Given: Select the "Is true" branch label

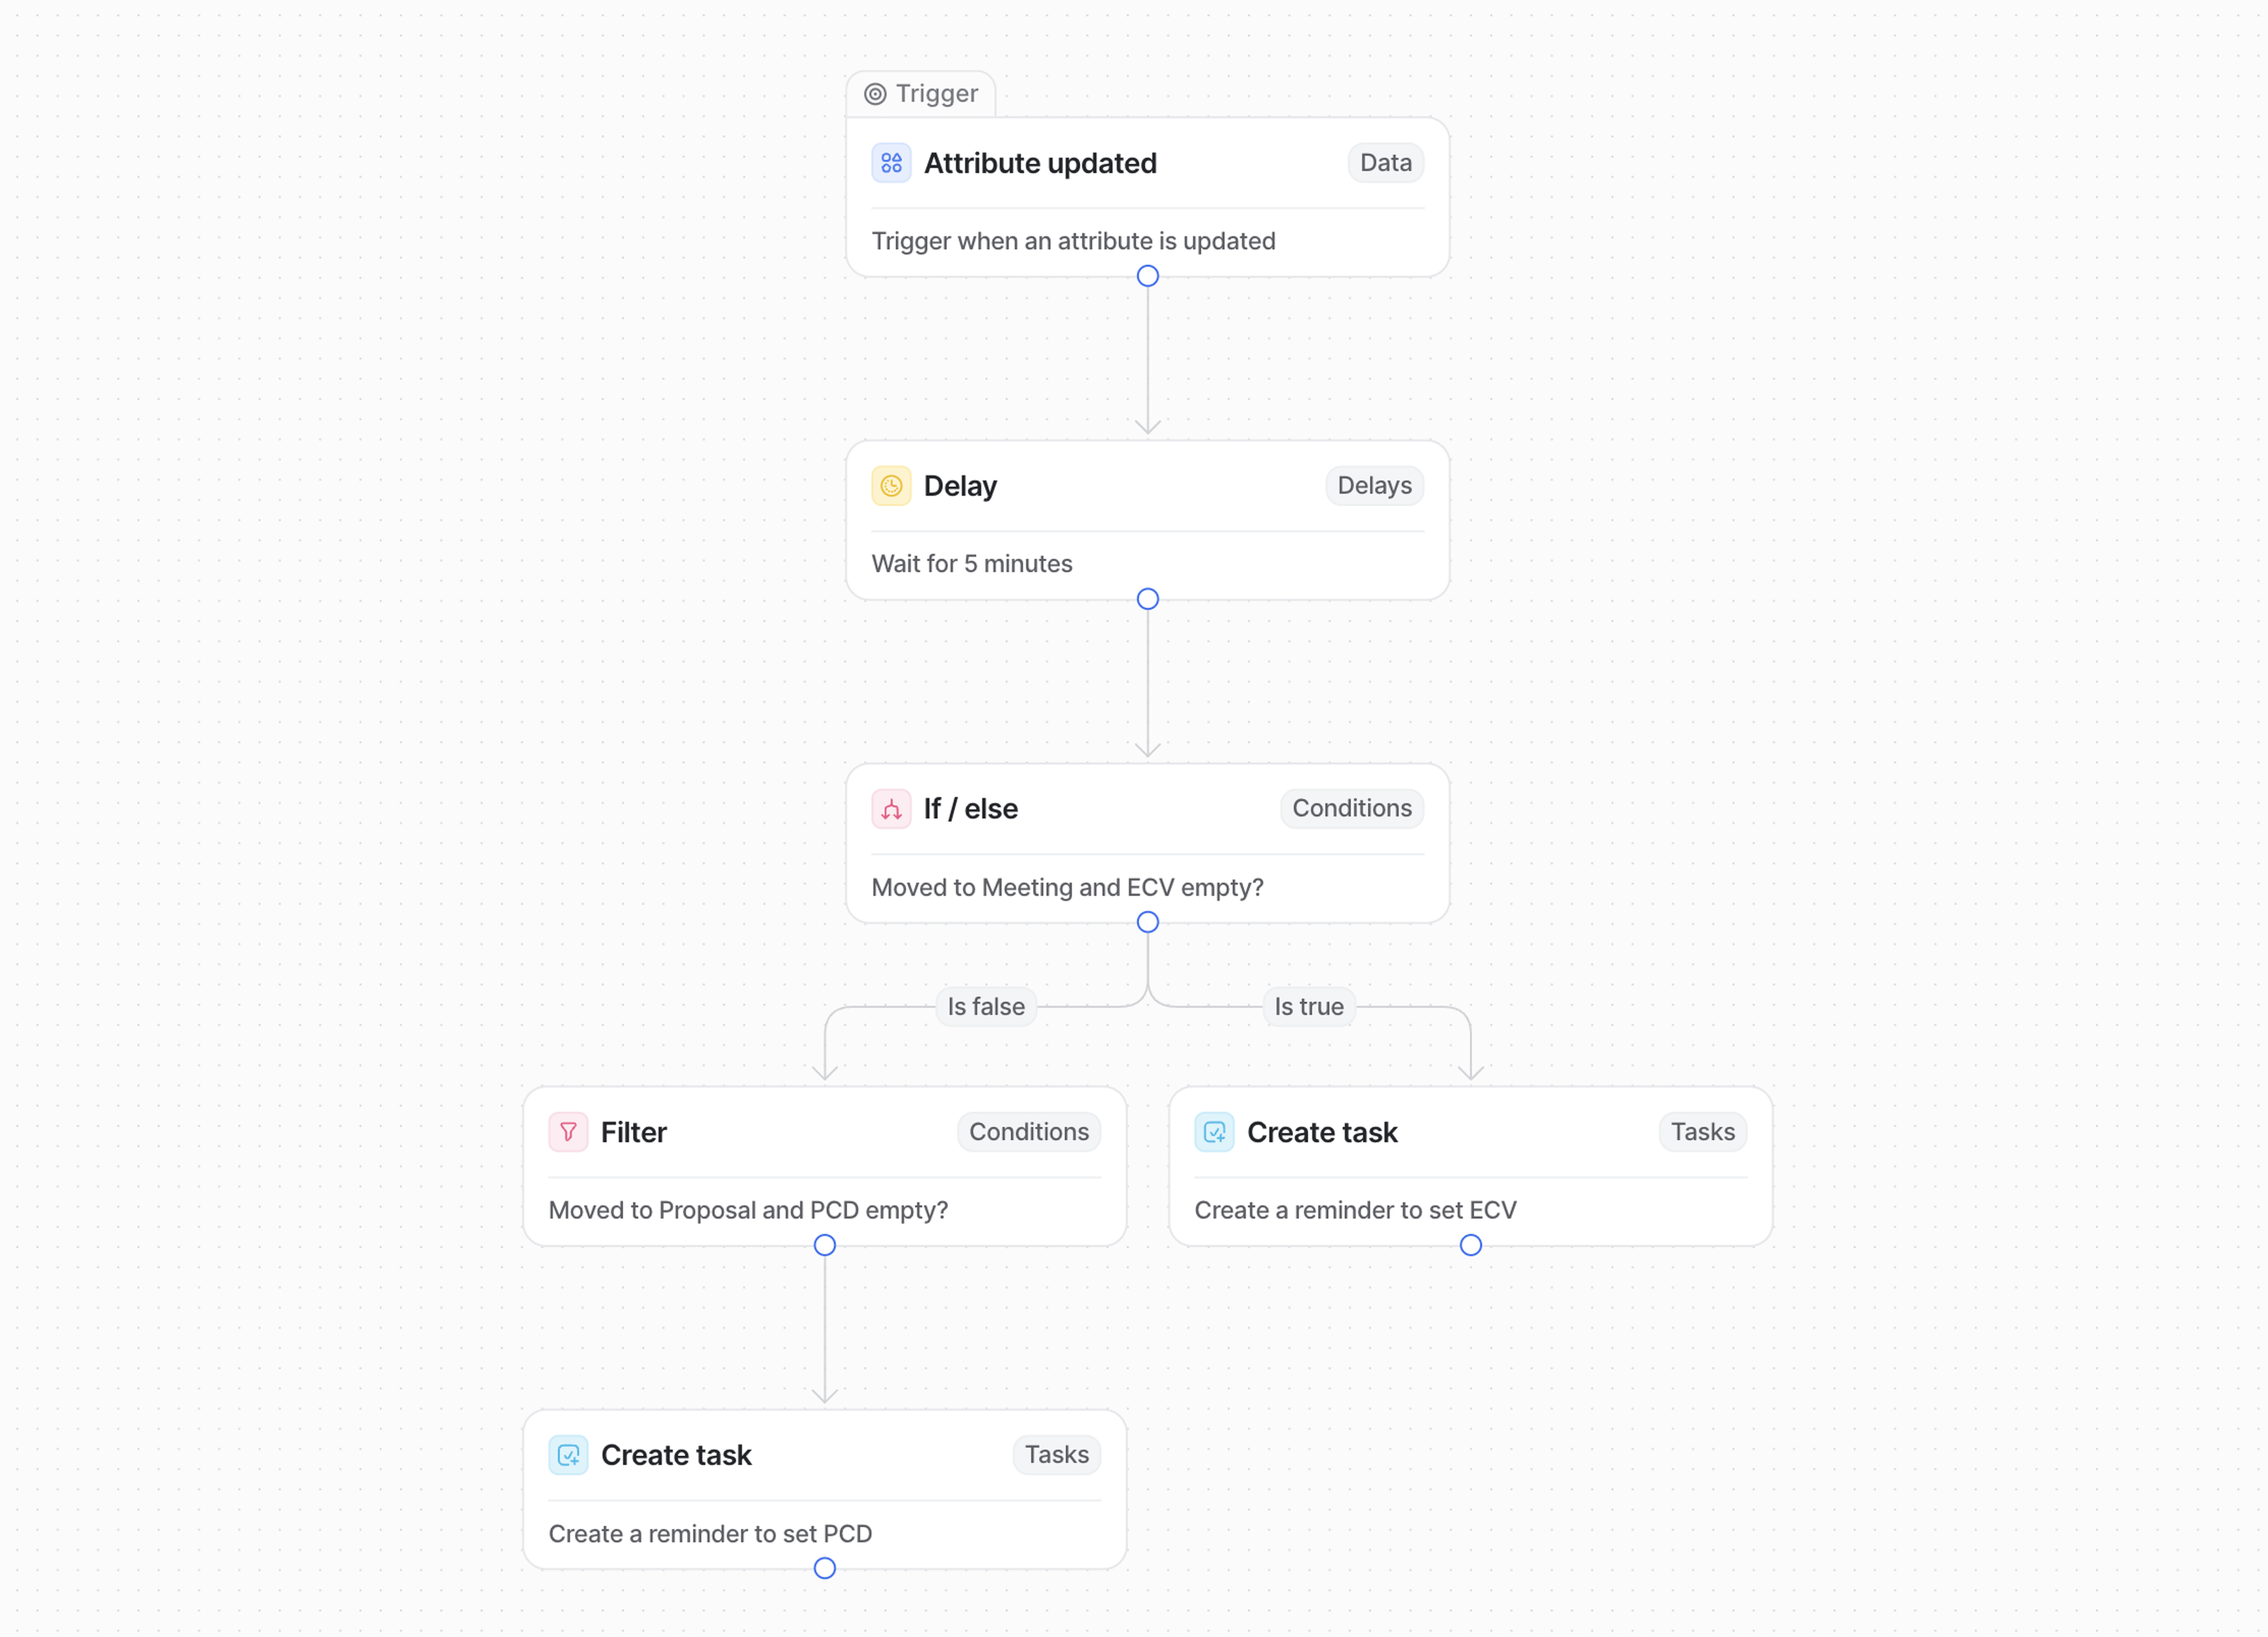Looking at the screenshot, I should 1308,1007.
